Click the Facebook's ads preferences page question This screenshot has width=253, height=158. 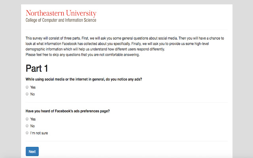67,111
